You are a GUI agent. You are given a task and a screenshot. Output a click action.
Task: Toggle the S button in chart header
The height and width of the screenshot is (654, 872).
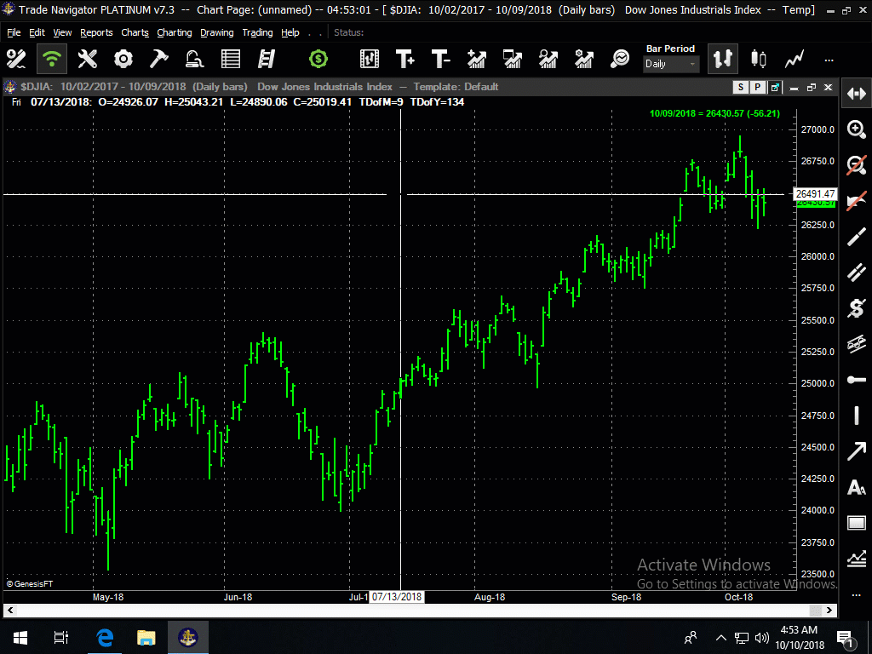(x=740, y=88)
